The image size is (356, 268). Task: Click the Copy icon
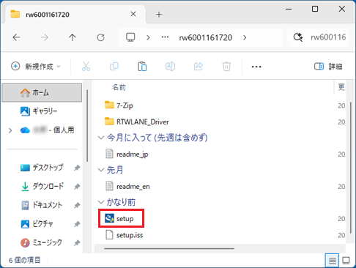[x=114, y=67]
